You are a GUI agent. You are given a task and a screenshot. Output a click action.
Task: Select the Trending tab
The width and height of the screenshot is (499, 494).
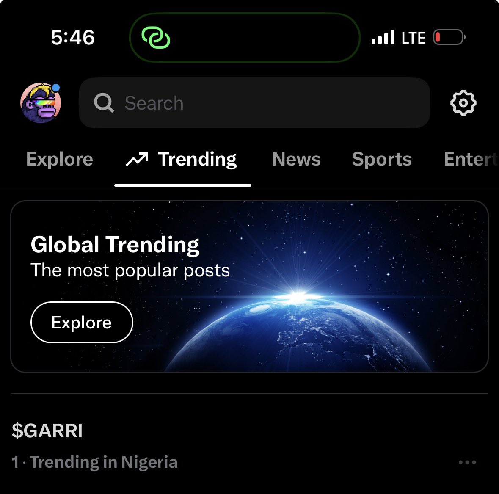tap(183, 160)
